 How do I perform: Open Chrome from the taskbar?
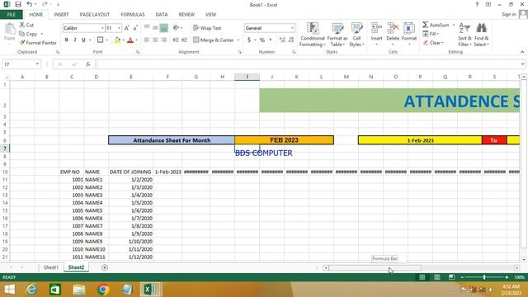tap(103, 290)
